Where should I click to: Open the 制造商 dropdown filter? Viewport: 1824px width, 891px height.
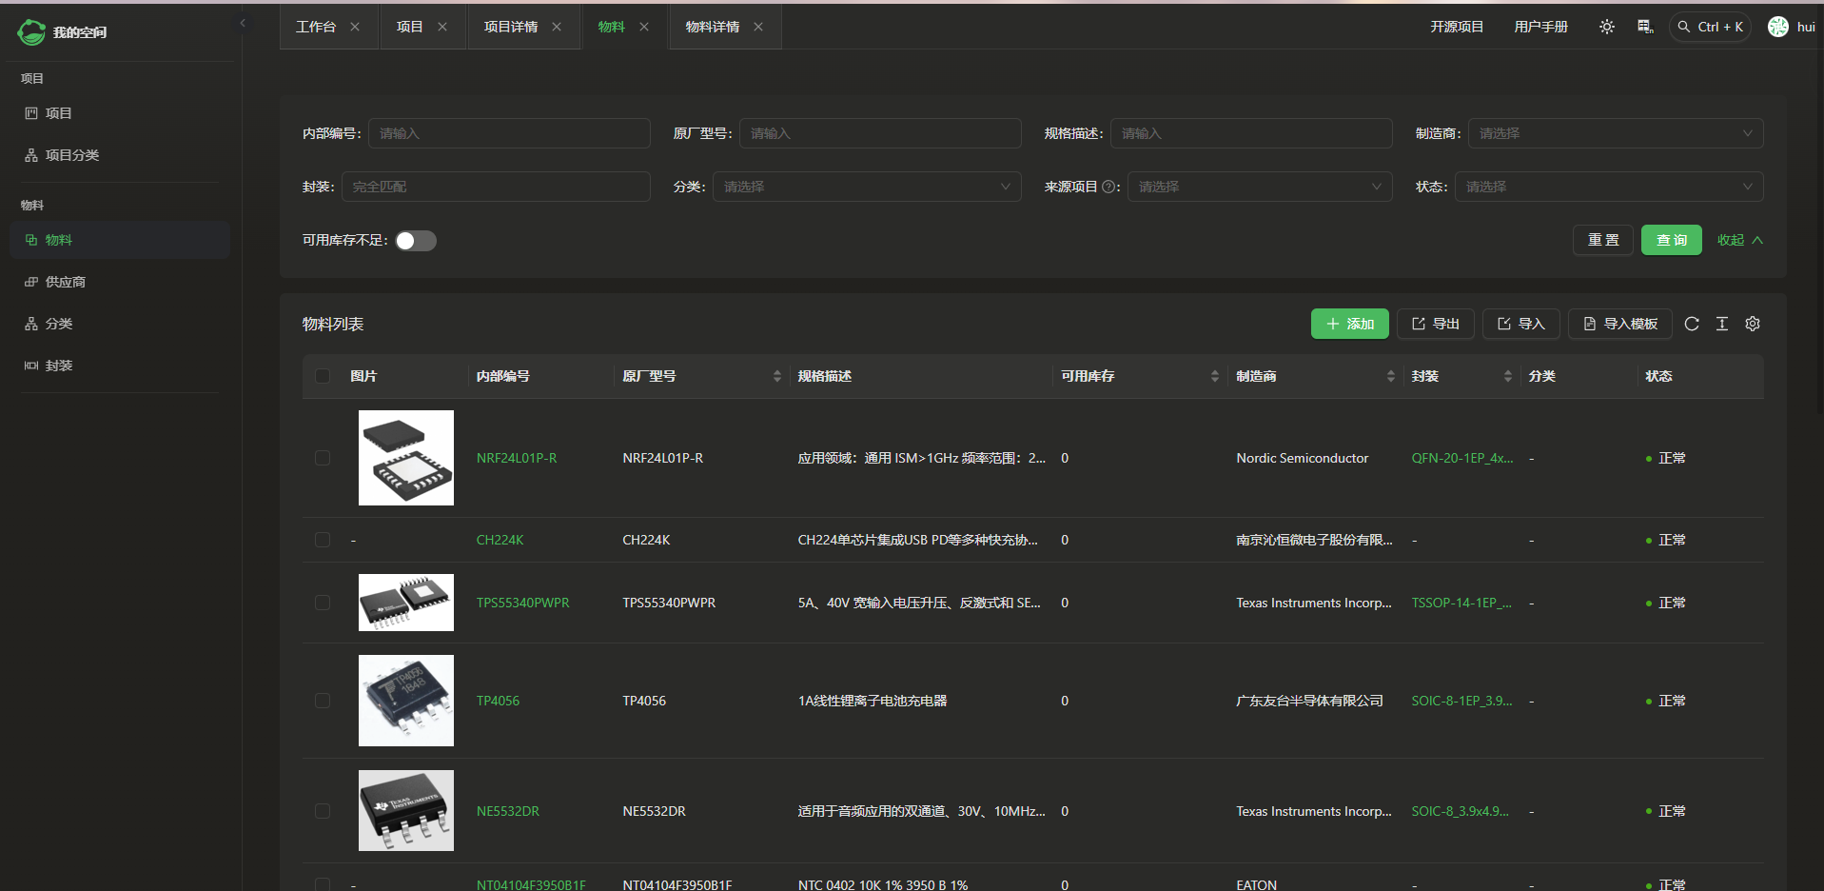tap(1615, 133)
